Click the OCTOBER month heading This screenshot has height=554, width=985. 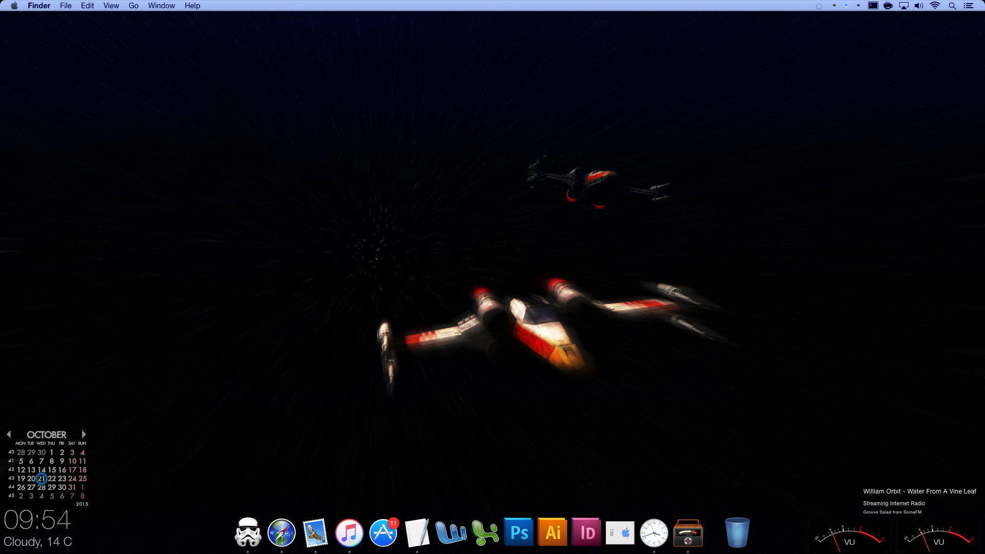(x=47, y=434)
